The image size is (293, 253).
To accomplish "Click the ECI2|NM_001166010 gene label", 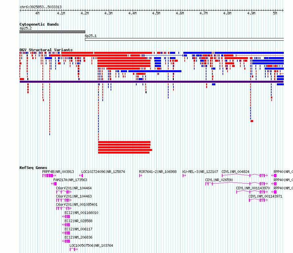I will (81, 213).
